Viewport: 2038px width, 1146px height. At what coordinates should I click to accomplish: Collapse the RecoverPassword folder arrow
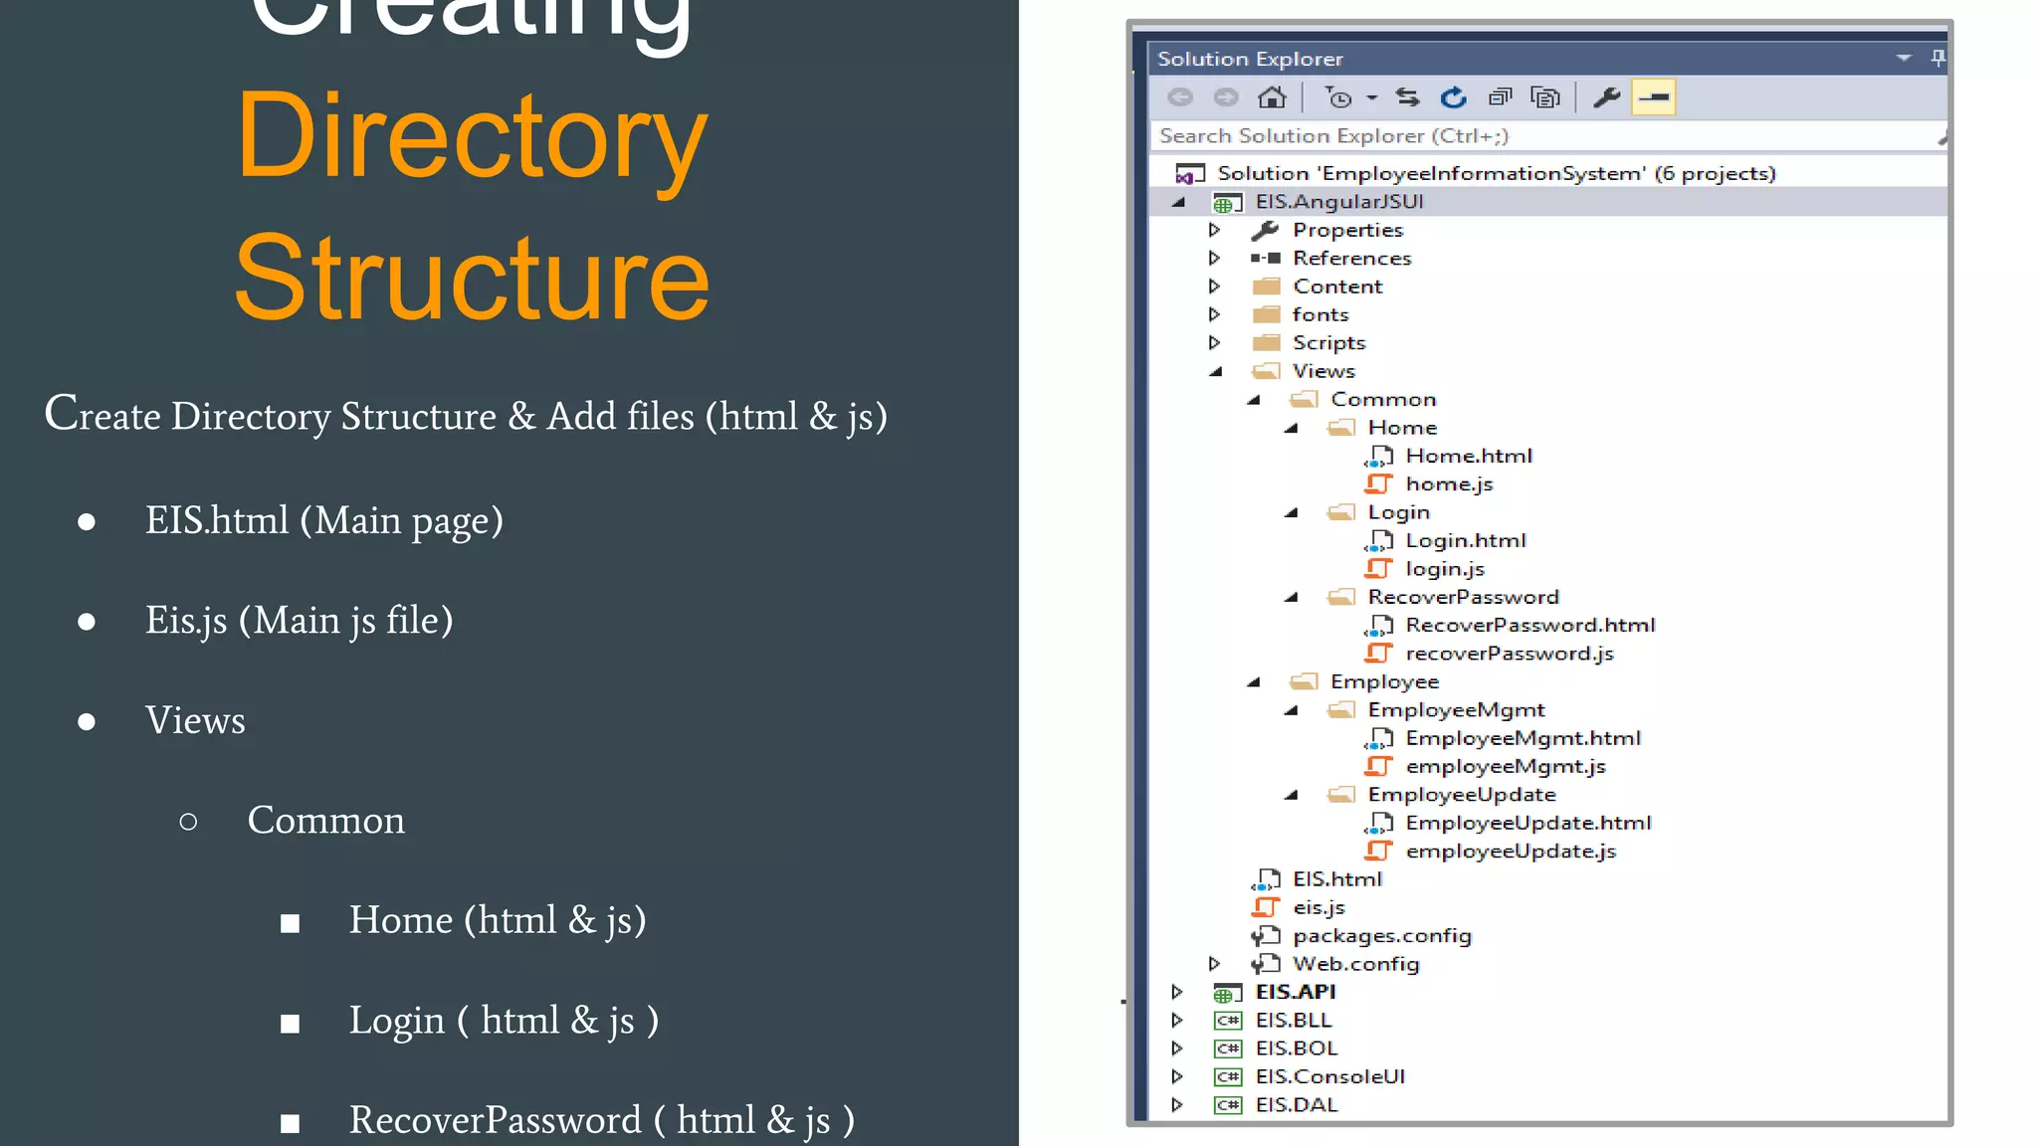click(1292, 598)
